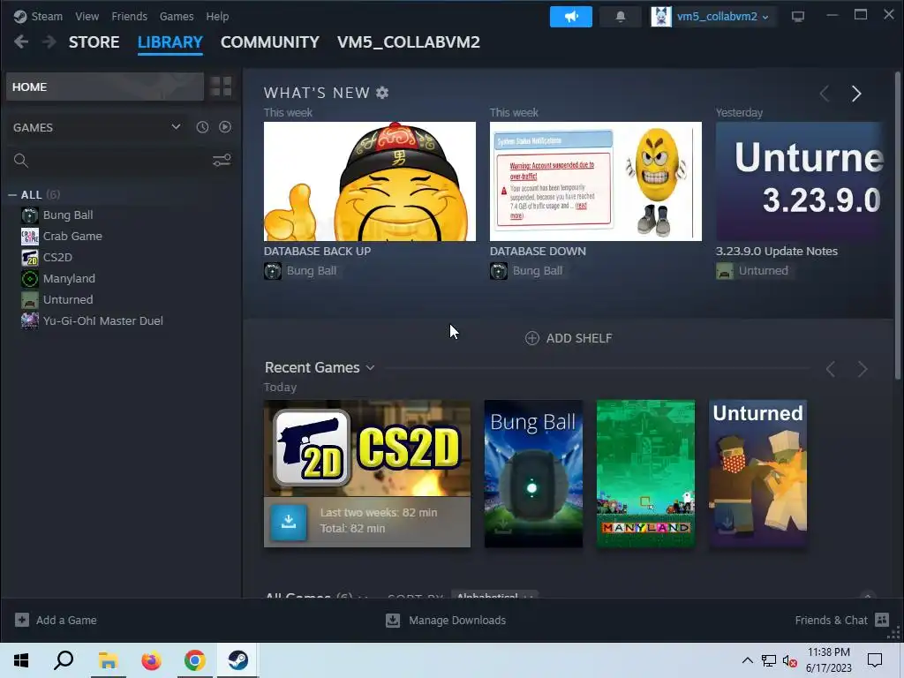Open the announcements megaphone button
The width and height of the screenshot is (904, 678).
point(571,16)
